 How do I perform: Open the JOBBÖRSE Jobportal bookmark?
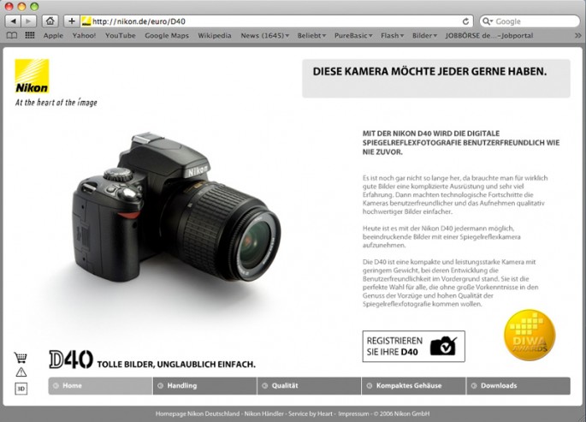[x=489, y=35]
